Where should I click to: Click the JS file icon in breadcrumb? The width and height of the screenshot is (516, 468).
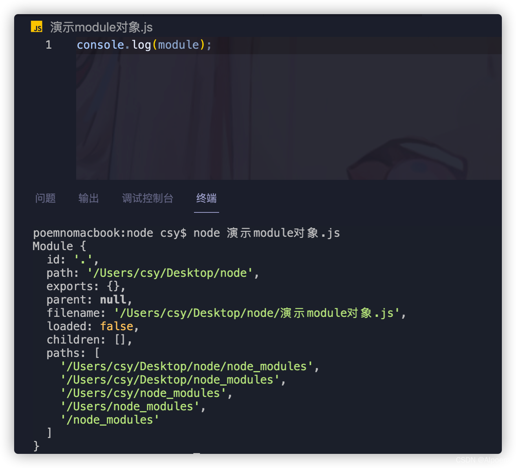coord(37,27)
